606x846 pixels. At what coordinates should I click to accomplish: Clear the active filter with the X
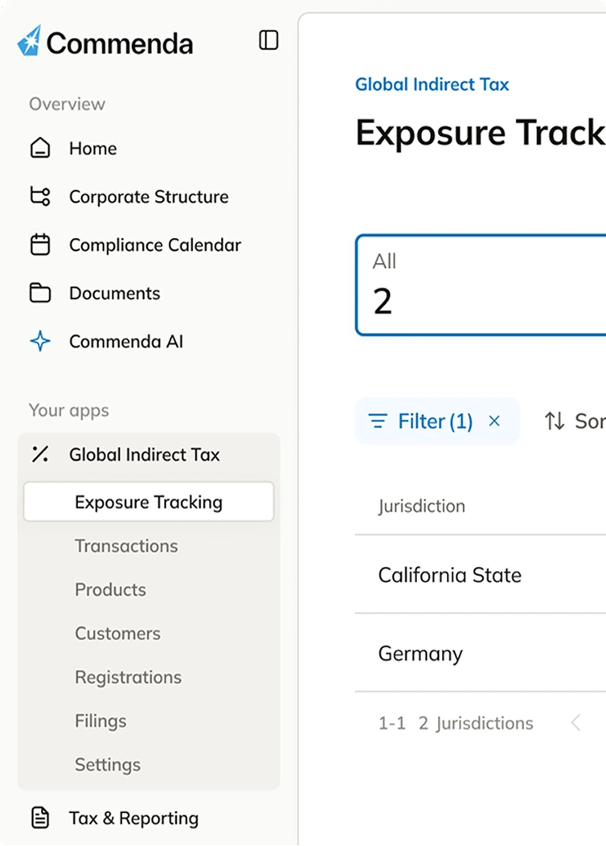tap(495, 421)
